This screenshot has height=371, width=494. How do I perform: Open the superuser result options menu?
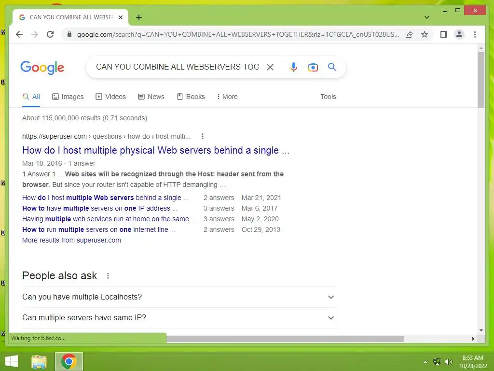203,136
